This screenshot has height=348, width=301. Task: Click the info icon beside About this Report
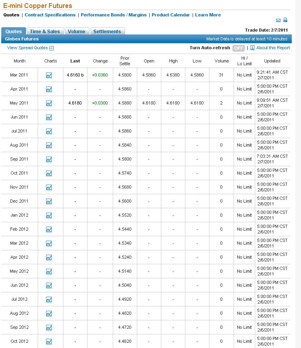[x=252, y=48]
